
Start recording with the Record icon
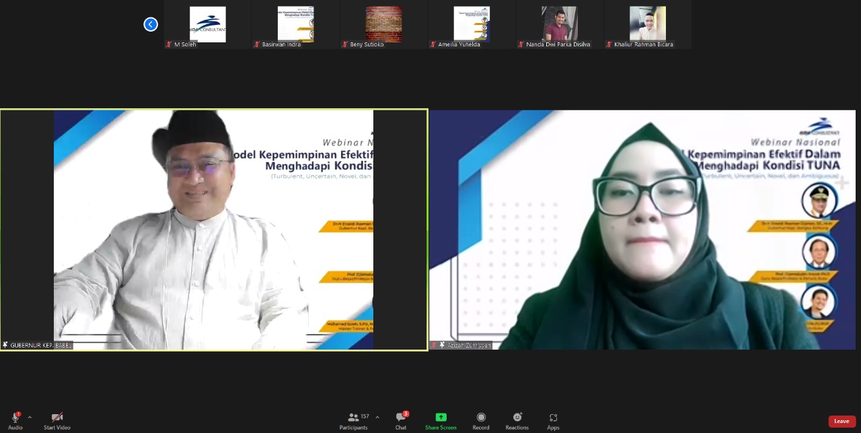[x=481, y=417]
